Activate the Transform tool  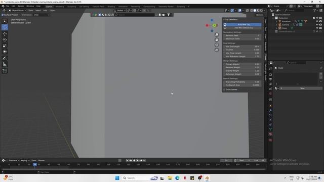pos(5,52)
